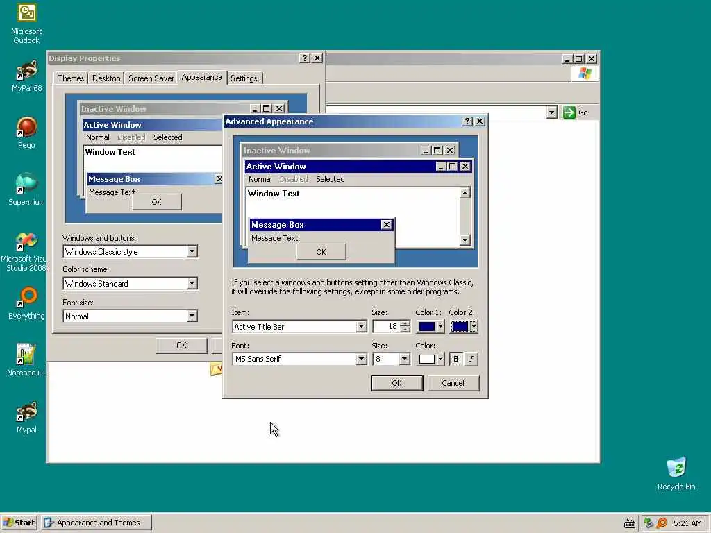The width and height of the screenshot is (711, 533).
Task: Click the keyboard icon in system tray
Action: [x=629, y=523]
